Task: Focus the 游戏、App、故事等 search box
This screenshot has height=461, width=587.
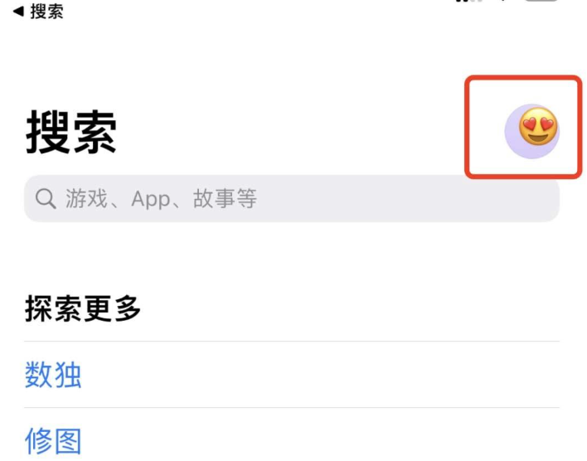Action: coord(292,198)
